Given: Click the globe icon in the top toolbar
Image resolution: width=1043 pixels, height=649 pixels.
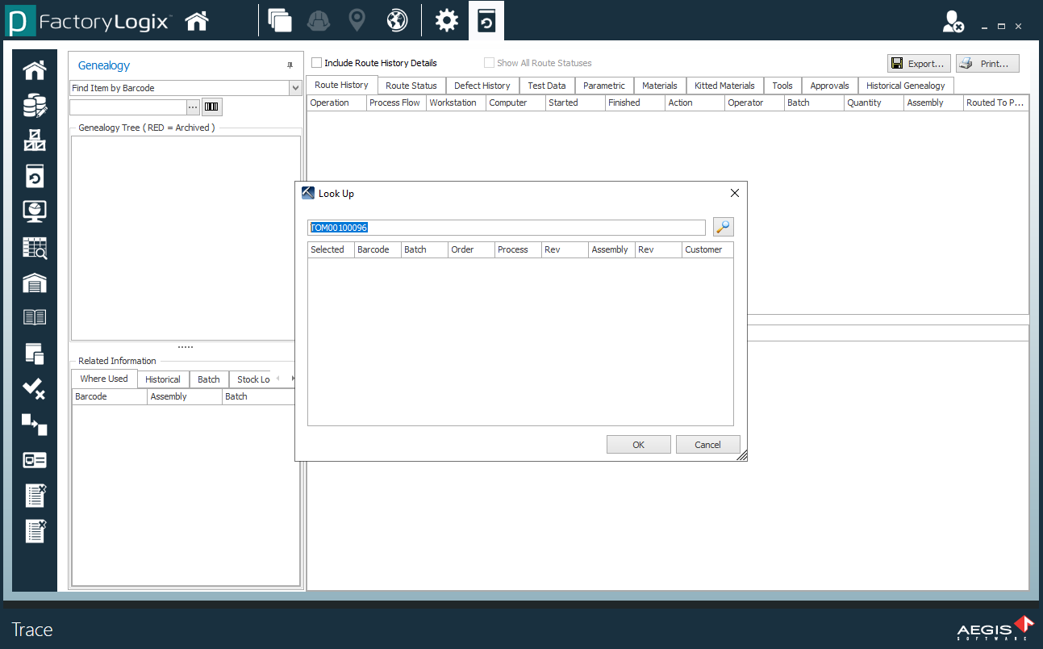Looking at the screenshot, I should click(396, 20).
